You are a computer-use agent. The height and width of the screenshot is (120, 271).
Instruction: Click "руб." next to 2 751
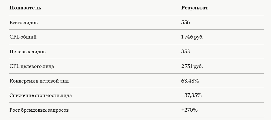(x=198, y=66)
